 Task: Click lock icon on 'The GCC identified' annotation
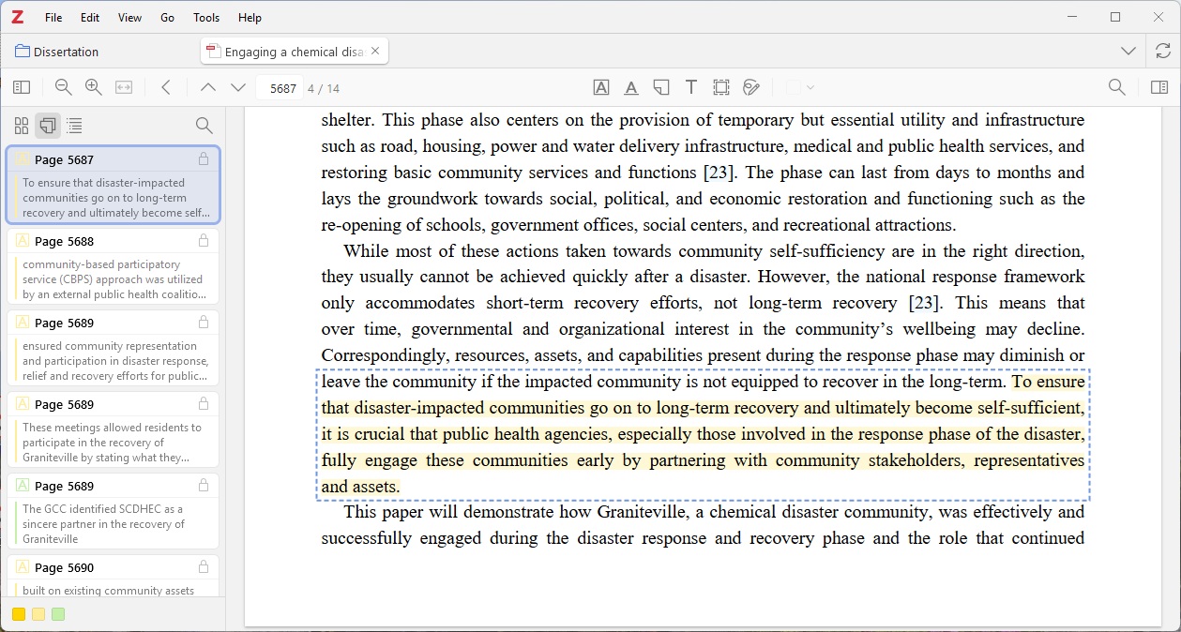pyautogui.click(x=204, y=486)
